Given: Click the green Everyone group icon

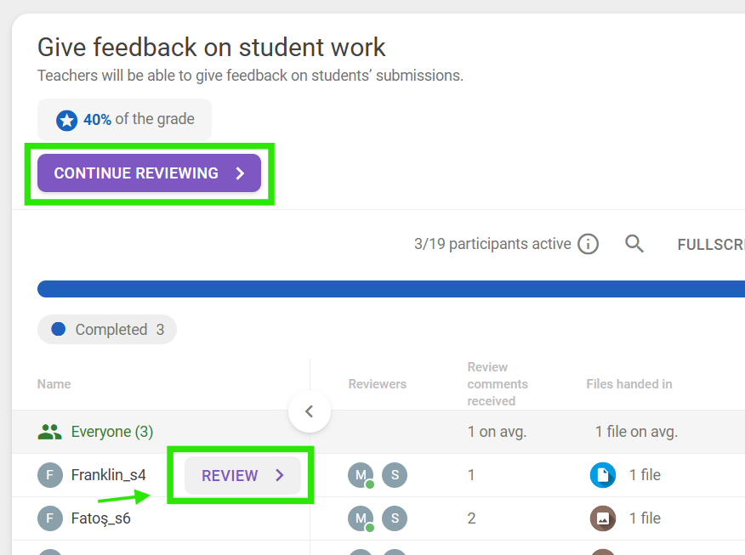Looking at the screenshot, I should pyautogui.click(x=50, y=432).
